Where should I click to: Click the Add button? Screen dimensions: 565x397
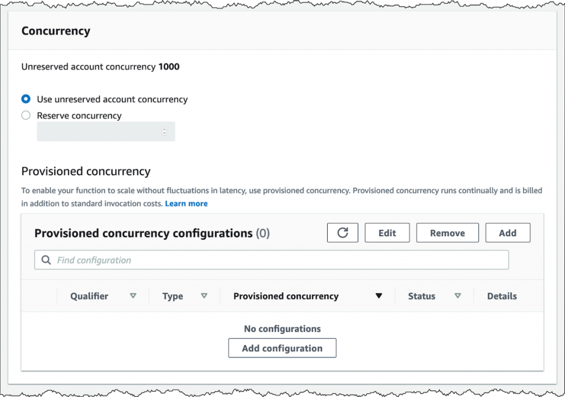click(508, 233)
